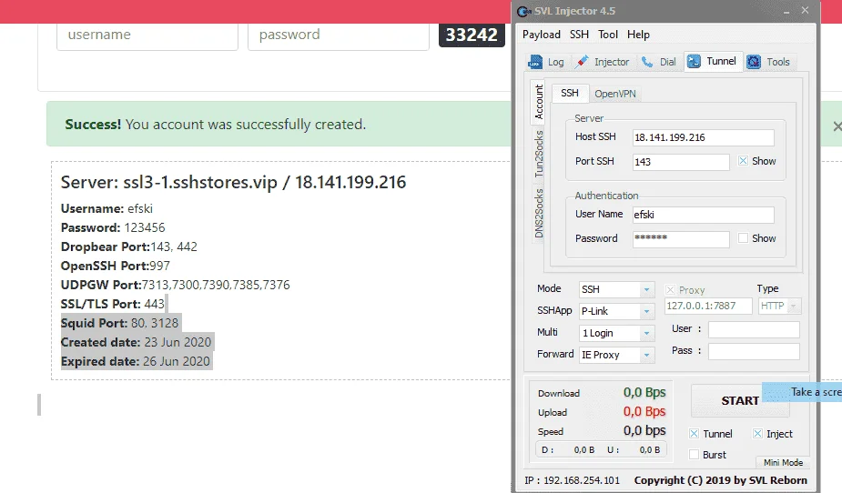This screenshot has width=842, height=493.
Task: Select the Tunnel tab
Action: [712, 61]
